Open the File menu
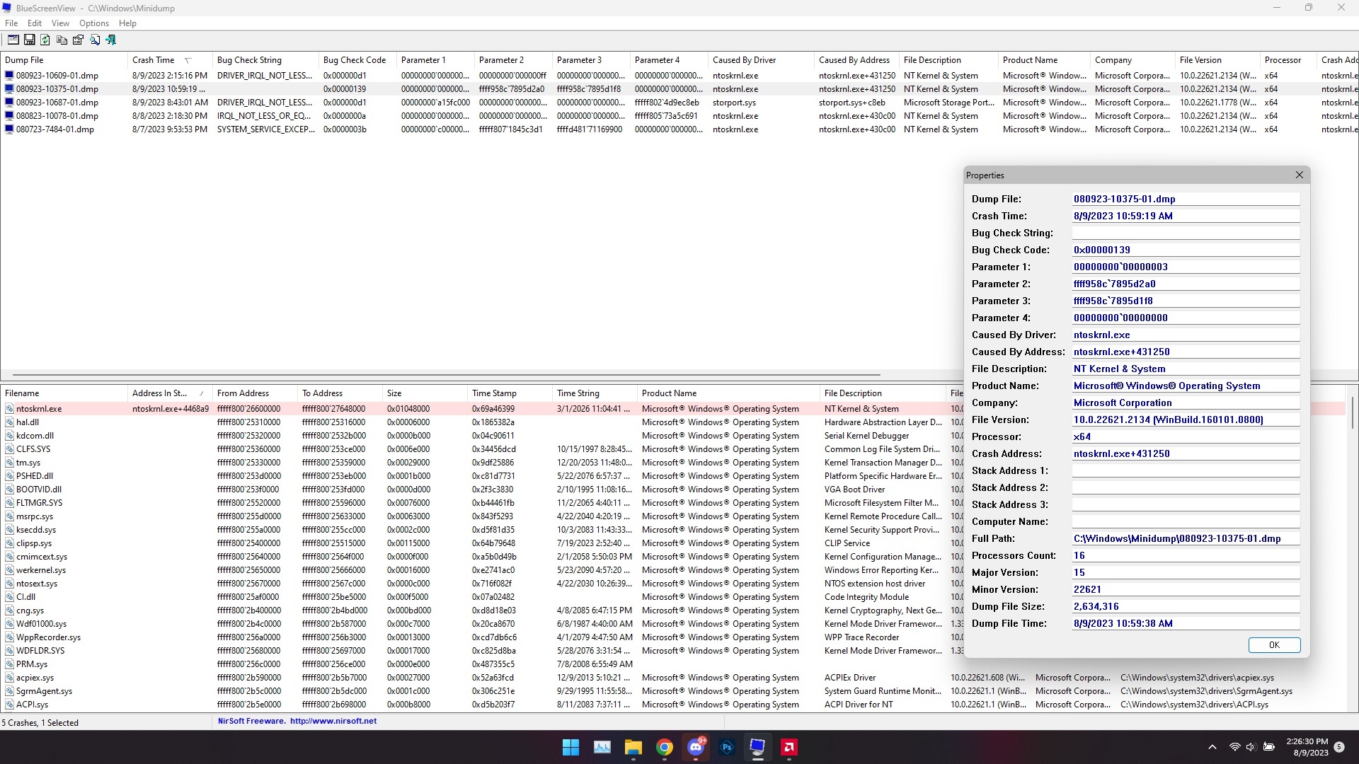 (11, 23)
